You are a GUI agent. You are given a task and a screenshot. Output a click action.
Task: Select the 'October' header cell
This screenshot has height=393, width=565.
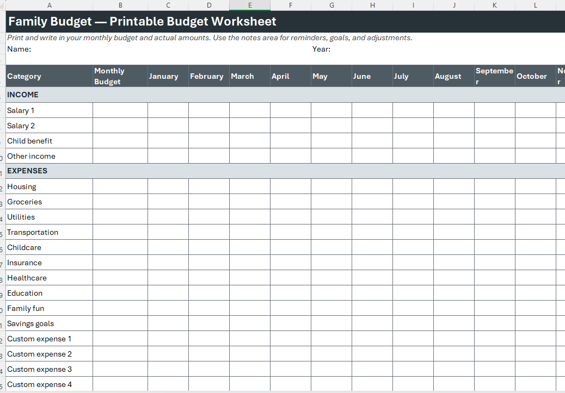tap(536, 76)
